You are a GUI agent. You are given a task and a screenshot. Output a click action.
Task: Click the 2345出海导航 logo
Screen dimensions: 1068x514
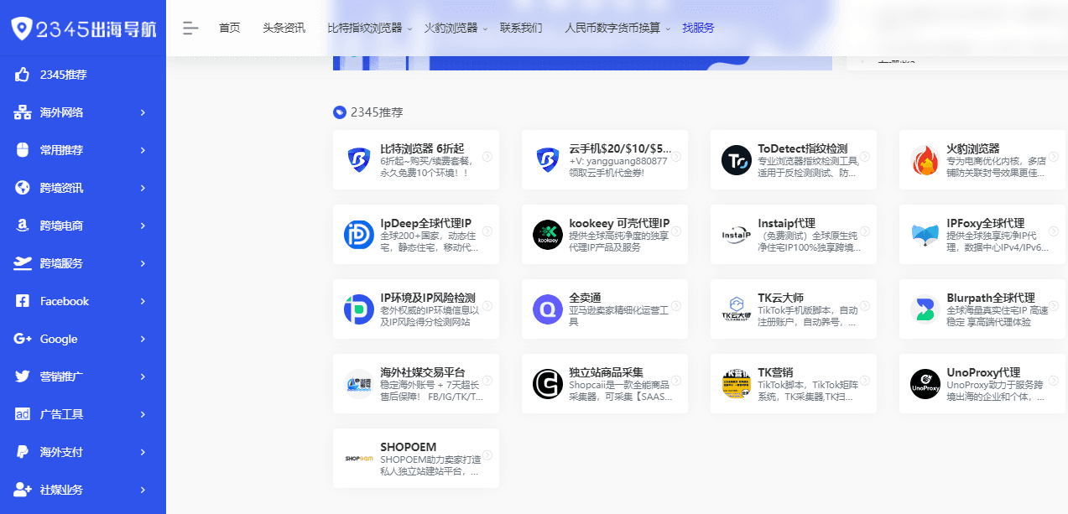pos(83,28)
